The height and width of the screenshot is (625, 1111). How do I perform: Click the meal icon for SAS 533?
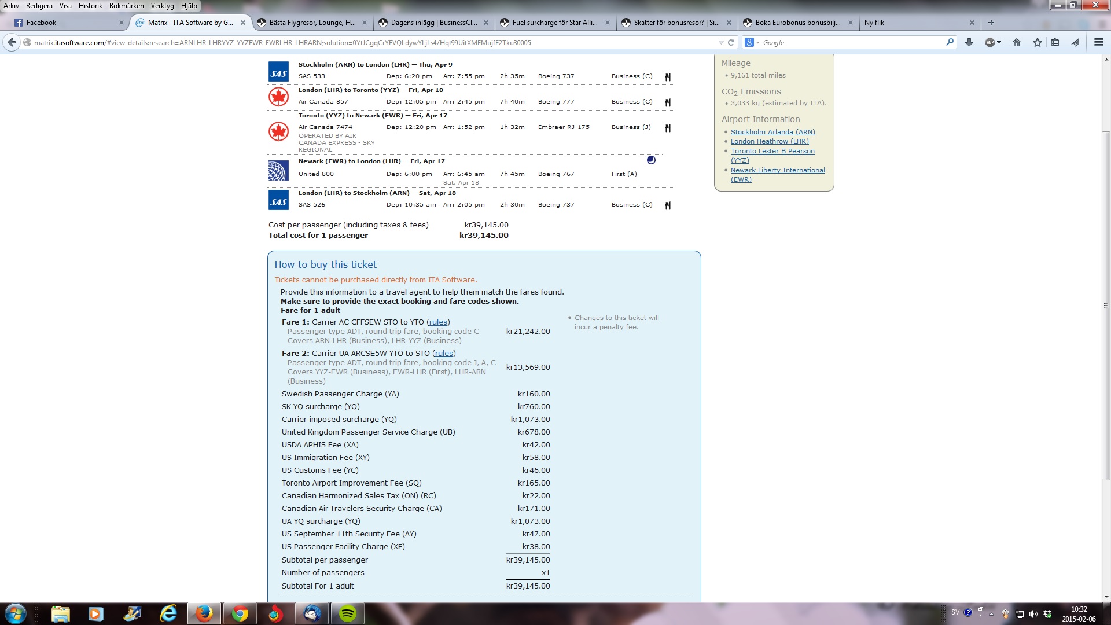(x=667, y=76)
